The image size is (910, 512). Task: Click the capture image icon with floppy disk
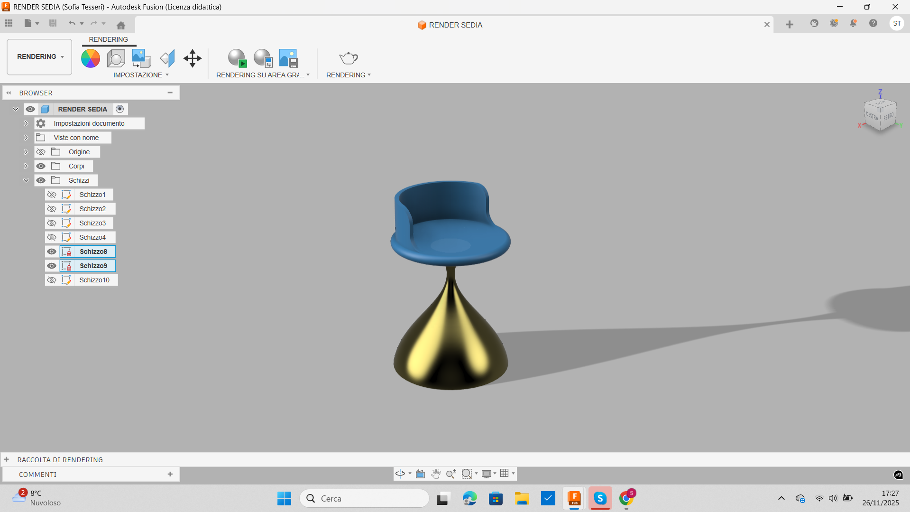(x=288, y=58)
